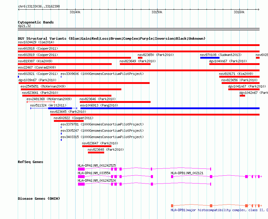Image resolution: width=268 pixels, height=219 pixels.
Task: Open HLA-DPA1|NM_001242524 transcript label
Action: point(97,180)
